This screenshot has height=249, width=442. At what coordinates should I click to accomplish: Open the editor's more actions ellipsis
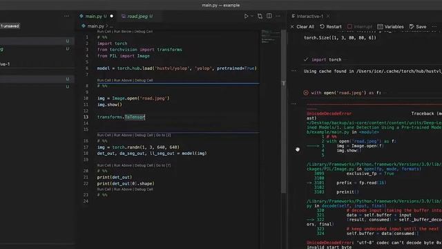tap(278, 16)
